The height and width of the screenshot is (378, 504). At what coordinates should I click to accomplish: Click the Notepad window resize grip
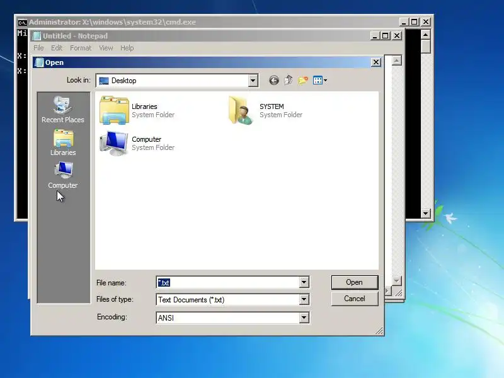[398, 292]
